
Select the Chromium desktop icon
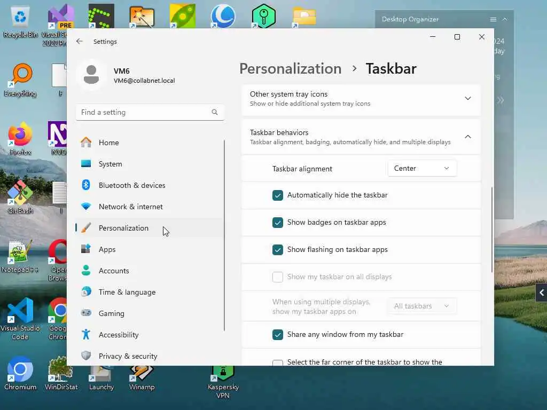pos(20,373)
